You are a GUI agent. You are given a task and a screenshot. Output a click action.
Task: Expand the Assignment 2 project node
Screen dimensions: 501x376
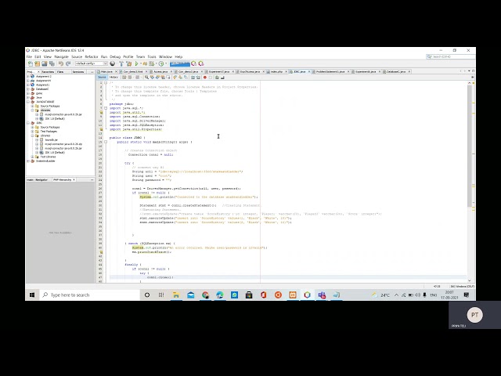coord(28,77)
